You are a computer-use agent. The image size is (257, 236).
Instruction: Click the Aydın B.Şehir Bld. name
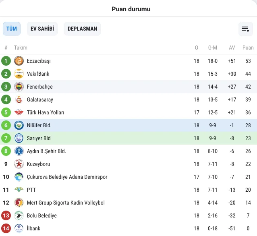click(46, 151)
